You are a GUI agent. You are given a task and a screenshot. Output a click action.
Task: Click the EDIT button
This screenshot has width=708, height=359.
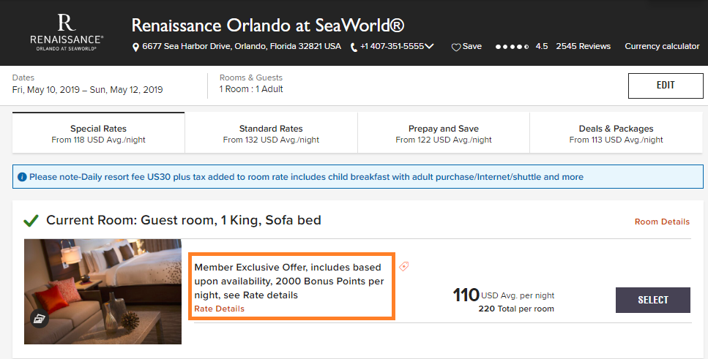coord(666,86)
